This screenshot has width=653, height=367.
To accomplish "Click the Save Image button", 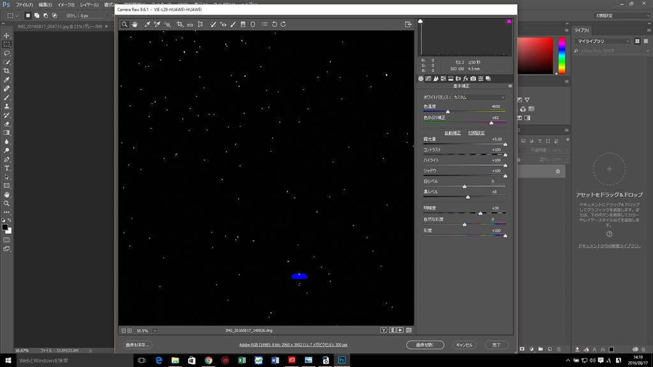I will click(x=138, y=345).
